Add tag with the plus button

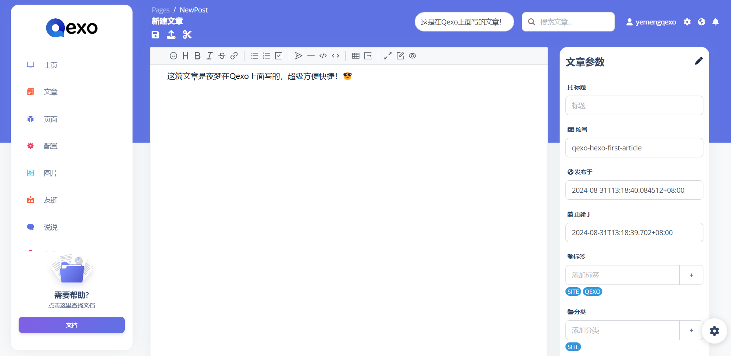(x=691, y=275)
